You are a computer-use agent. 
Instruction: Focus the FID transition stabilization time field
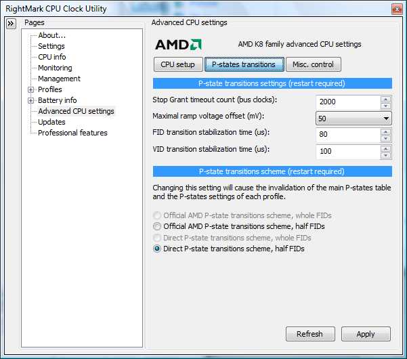pyautogui.click(x=348, y=135)
